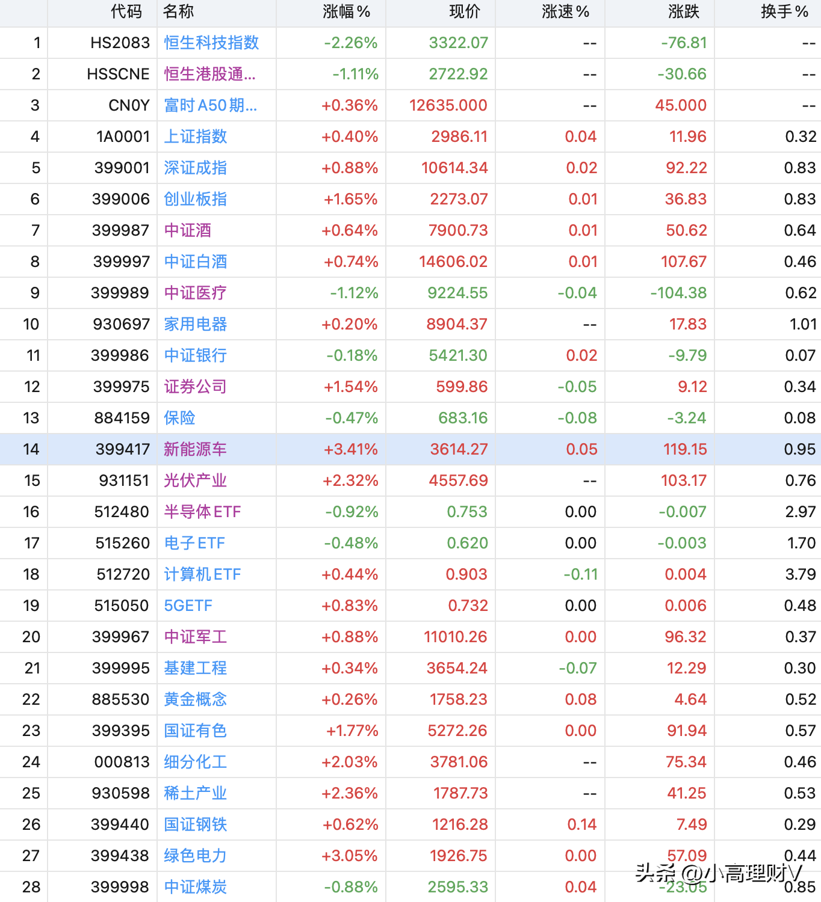Image resolution: width=821 pixels, height=902 pixels.
Task: Sort by 现价 column header
Action: (x=465, y=11)
